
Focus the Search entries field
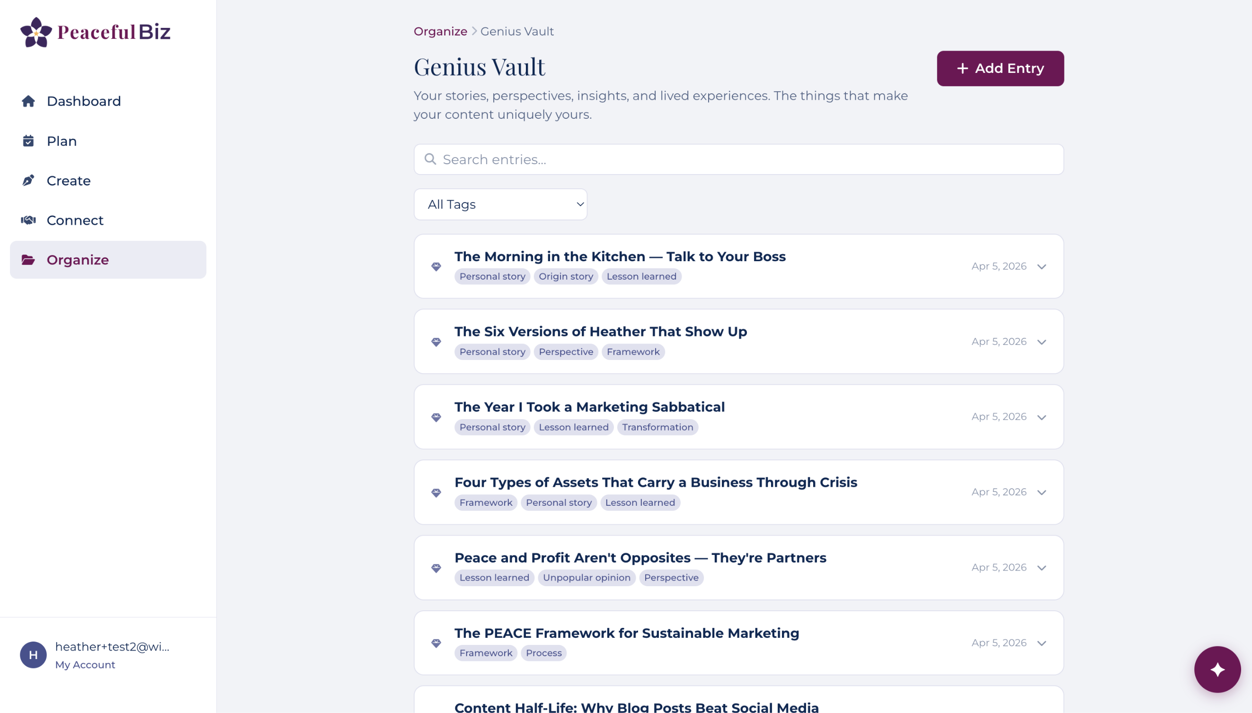[738, 159]
